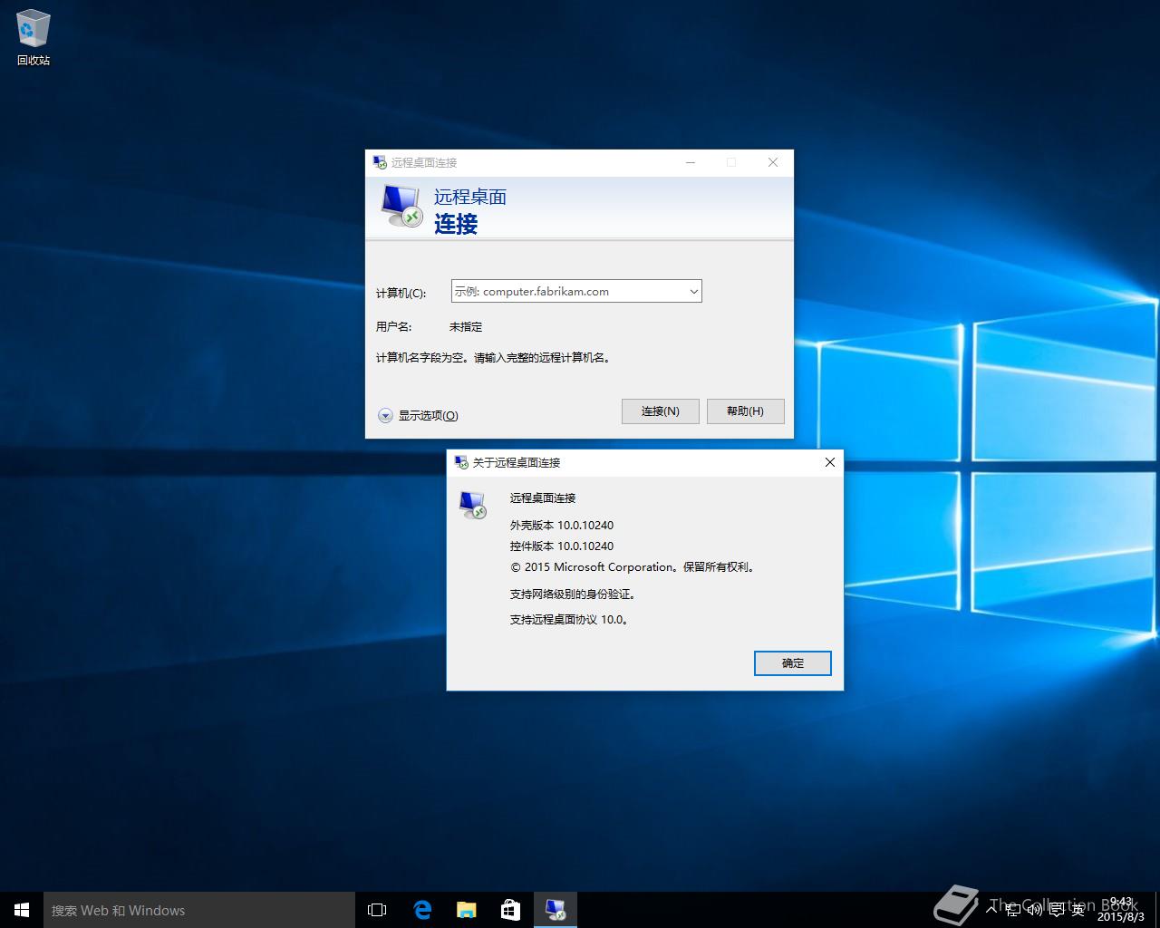
Task: Open the Windows Start menu
Action: pyautogui.click(x=22, y=910)
